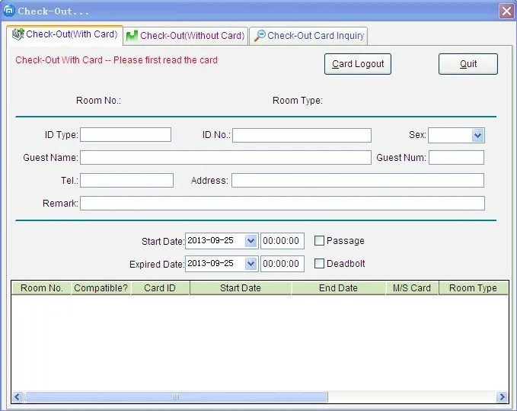This screenshot has width=517, height=411.
Task: Open the Check-Out Card Inquiry tab
Action: click(308, 36)
